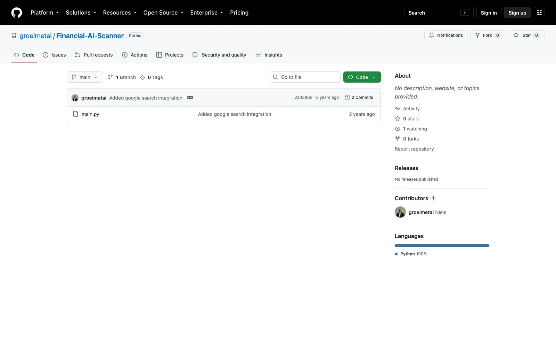Open the main branch selector dropdown
Viewport: 556px width, 347px height.
point(85,77)
